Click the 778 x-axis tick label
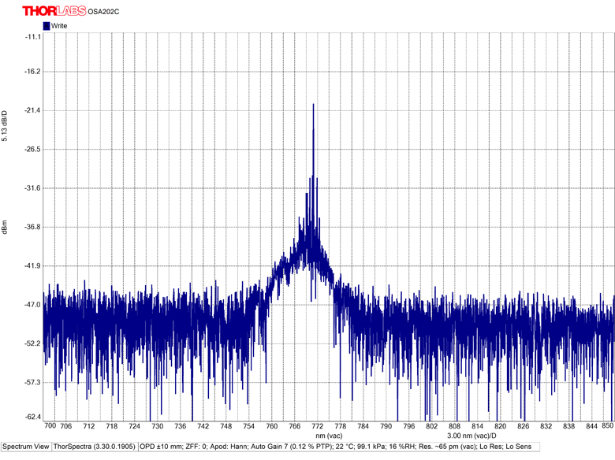The width and height of the screenshot is (615, 460). pos(341,426)
